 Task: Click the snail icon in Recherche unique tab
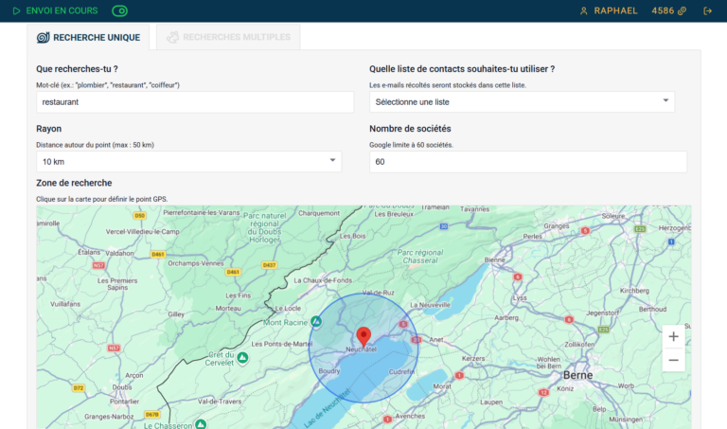click(44, 37)
